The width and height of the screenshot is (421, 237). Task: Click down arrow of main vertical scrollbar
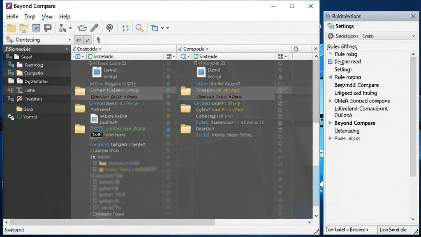tap(316, 216)
